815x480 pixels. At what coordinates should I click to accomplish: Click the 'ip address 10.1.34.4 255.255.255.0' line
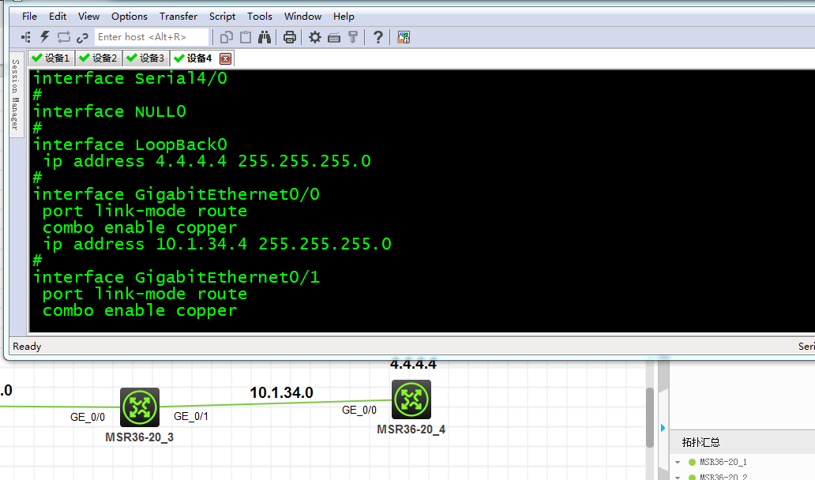(216, 244)
